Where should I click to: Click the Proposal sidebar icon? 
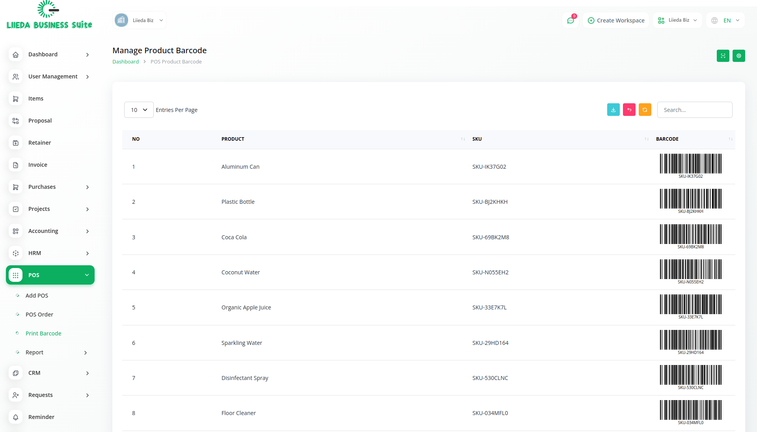[16, 121]
